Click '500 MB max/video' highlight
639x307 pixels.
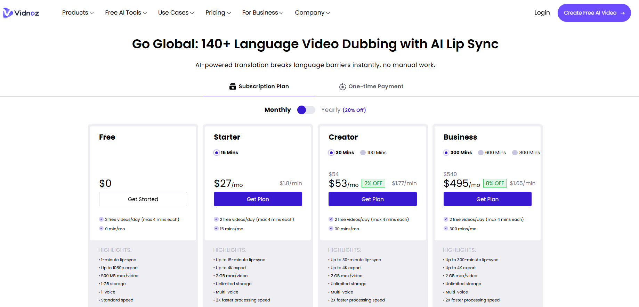point(120,276)
